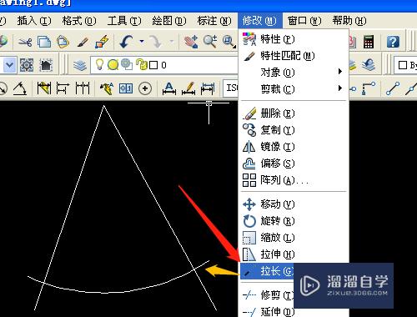Select 旋转(R) rotate command
This screenshot has width=417, height=317.
coord(294,221)
